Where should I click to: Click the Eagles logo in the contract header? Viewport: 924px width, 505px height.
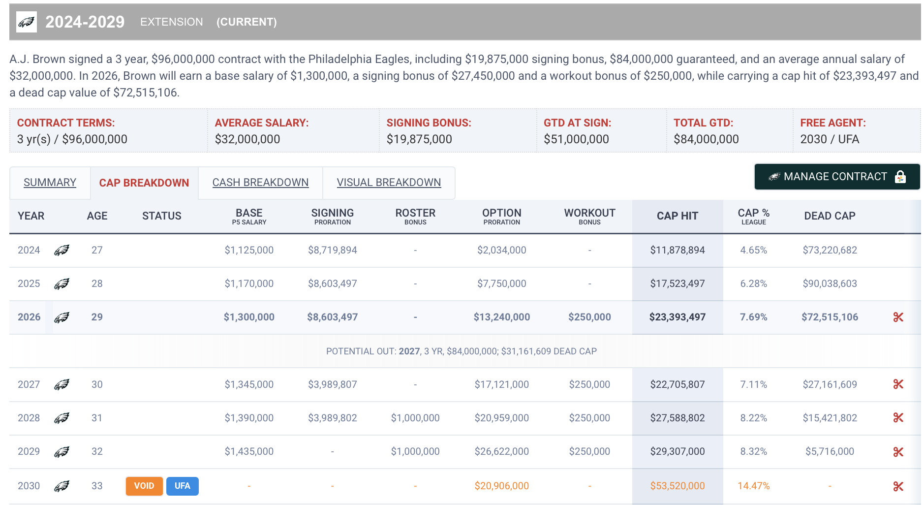click(x=27, y=22)
